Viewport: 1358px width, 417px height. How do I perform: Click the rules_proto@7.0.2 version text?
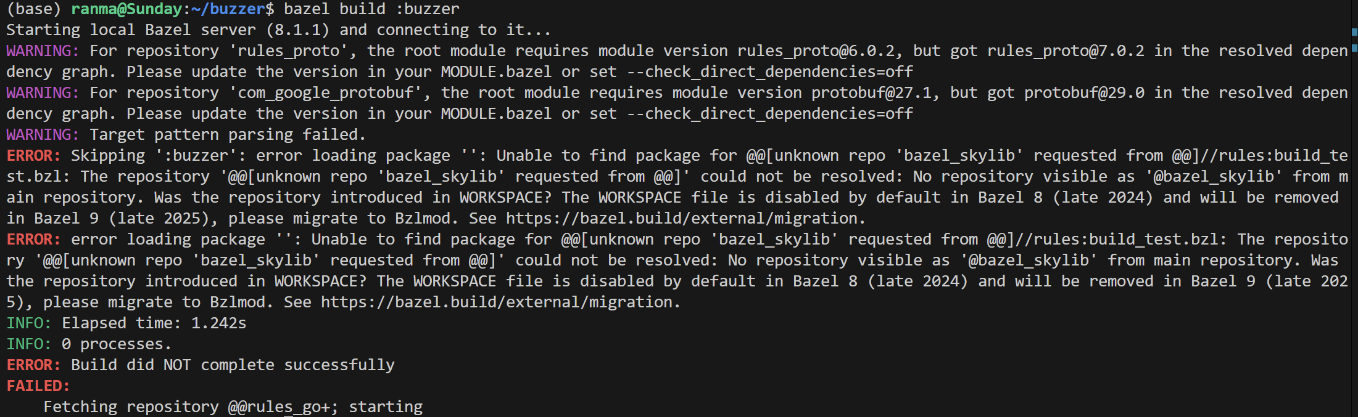[x=1066, y=51]
